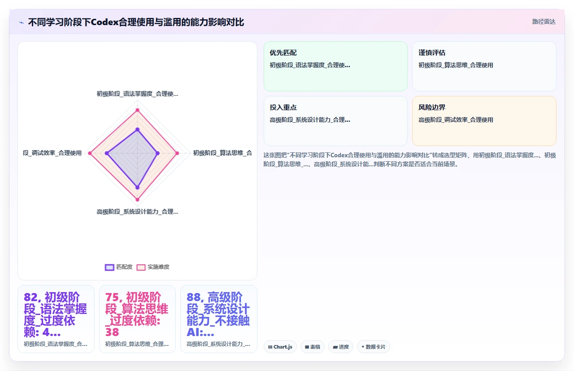Select the 数据卡片 tag
574x371 pixels.
pos(374,347)
